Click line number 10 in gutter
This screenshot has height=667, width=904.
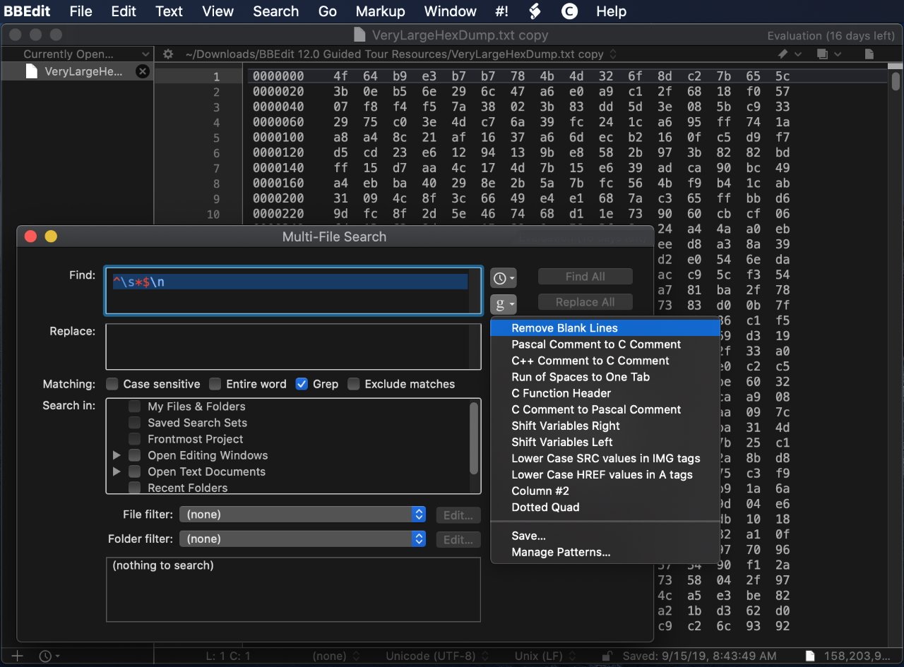pyautogui.click(x=213, y=214)
